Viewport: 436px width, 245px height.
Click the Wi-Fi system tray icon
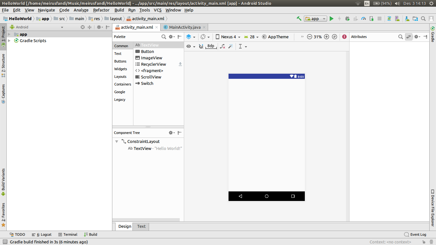358,4
